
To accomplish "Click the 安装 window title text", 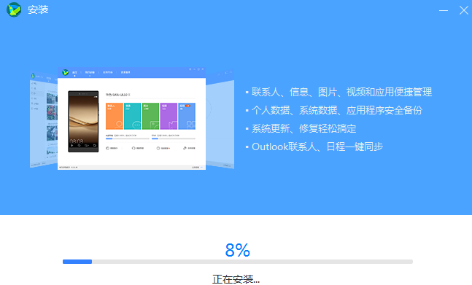I will (x=38, y=9).
